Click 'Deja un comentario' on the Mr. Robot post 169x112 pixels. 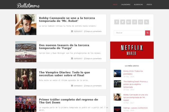(94, 31)
